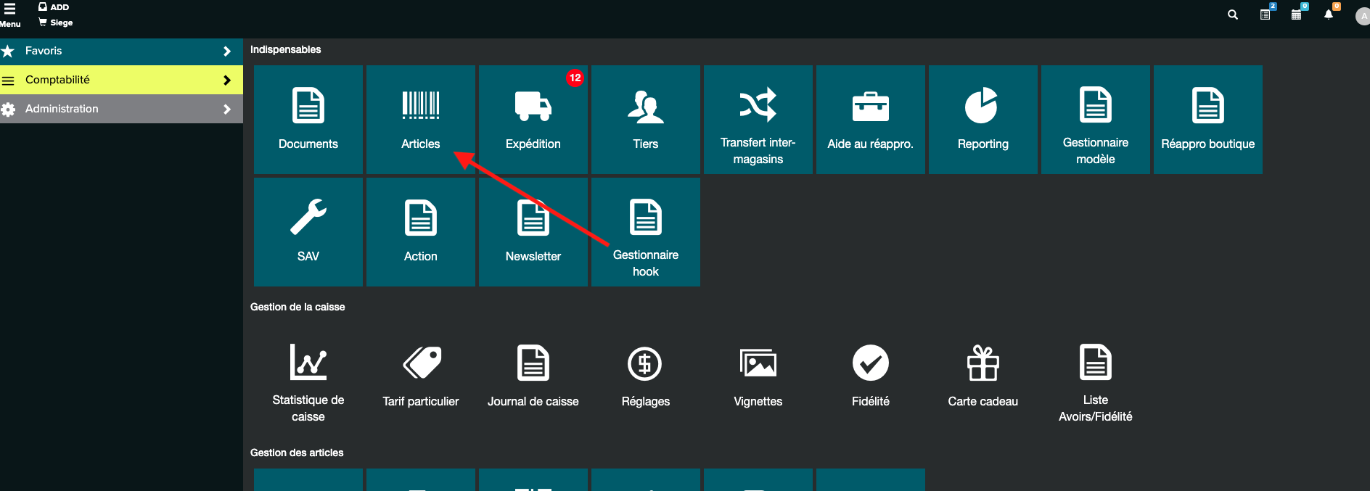Open the Reporting pie chart tile

pyautogui.click(x=983, y=119)
